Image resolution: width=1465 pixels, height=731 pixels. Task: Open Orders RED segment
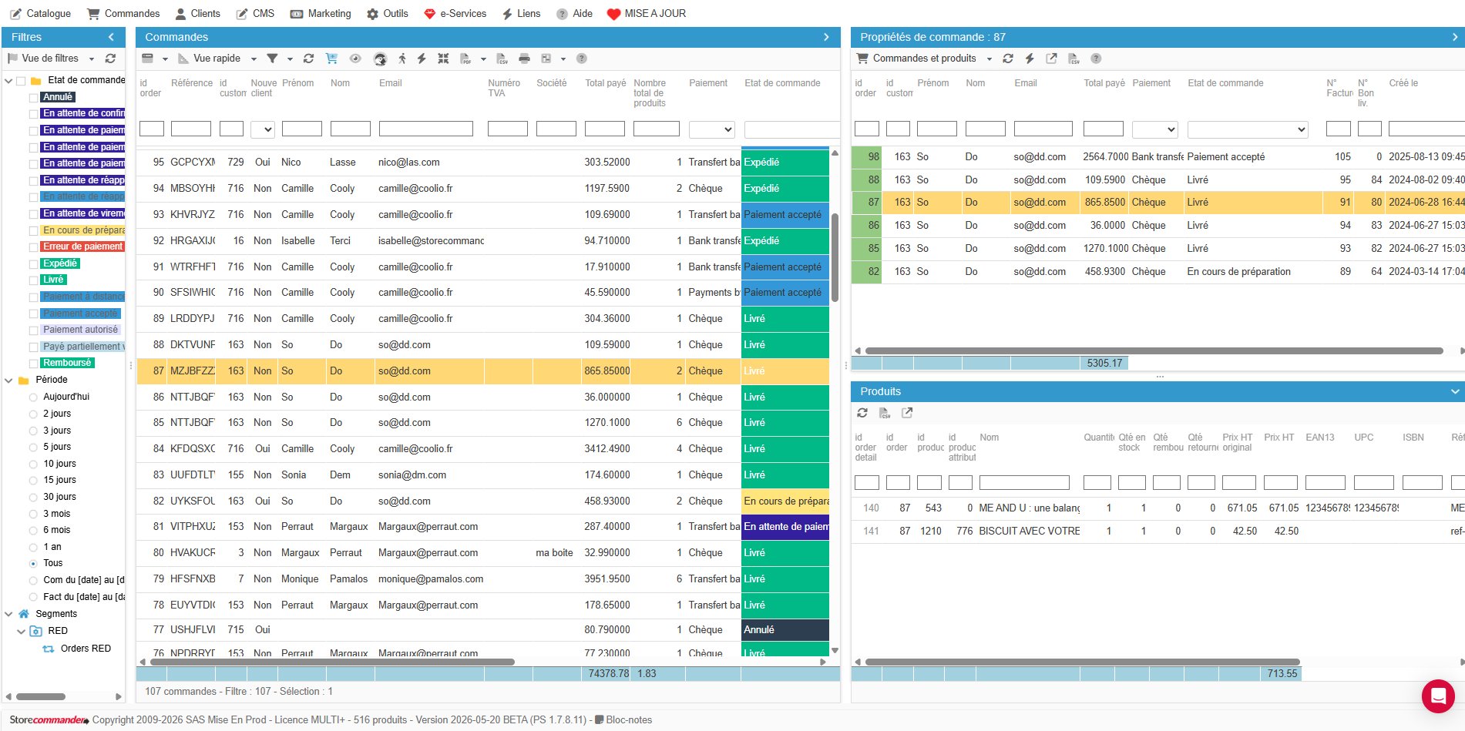tap(86, 649)
